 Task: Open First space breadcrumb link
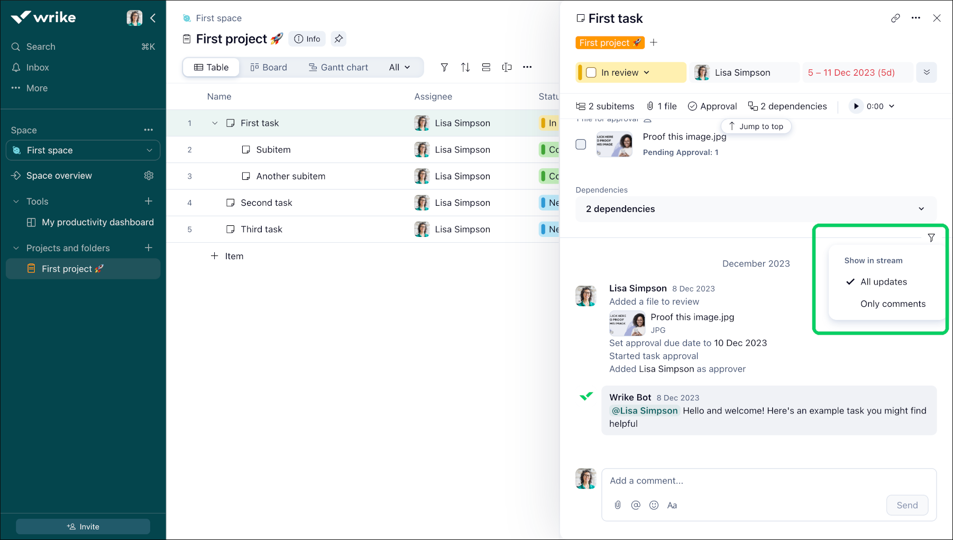[219, 18]
